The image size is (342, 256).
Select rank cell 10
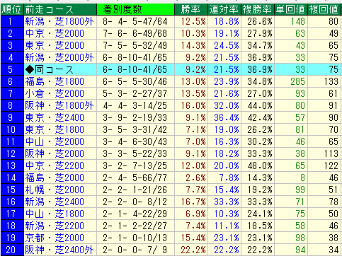pyautogui.click(x=12, y=130)
